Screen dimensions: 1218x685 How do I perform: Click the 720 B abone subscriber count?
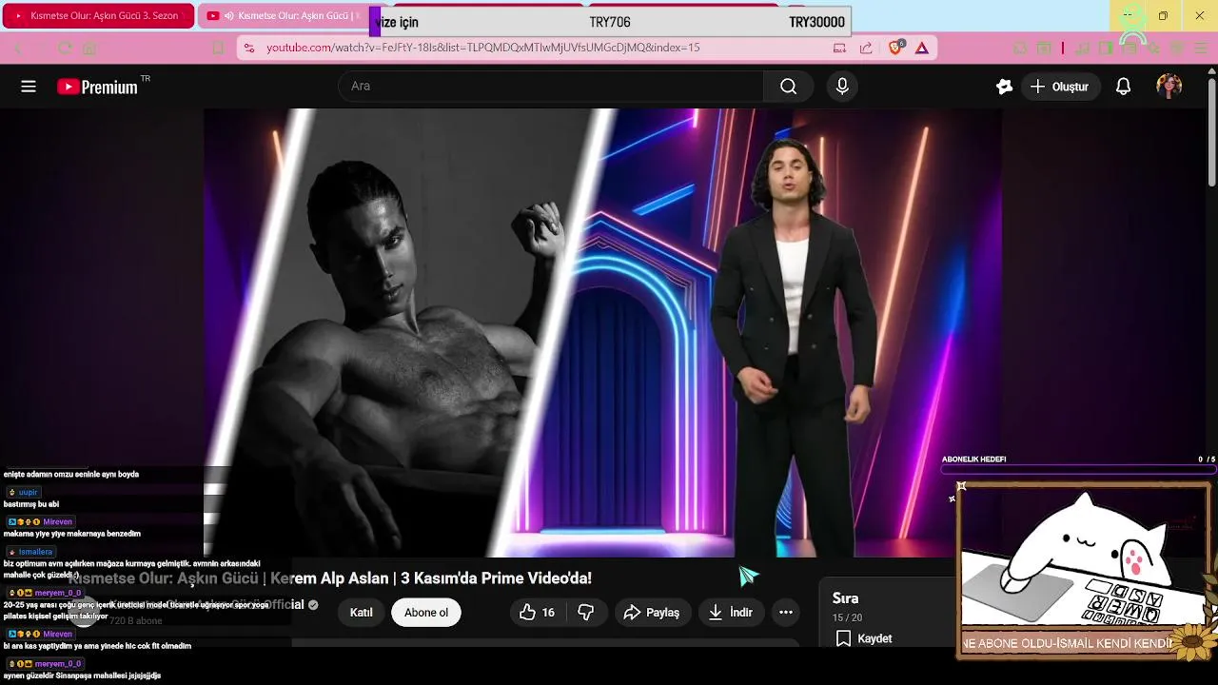[x=136, y=621]
